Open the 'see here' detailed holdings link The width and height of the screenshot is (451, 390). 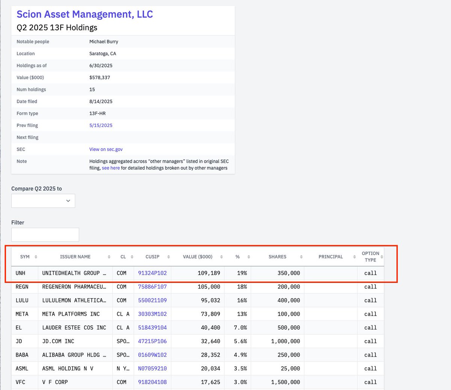[111, 168]
